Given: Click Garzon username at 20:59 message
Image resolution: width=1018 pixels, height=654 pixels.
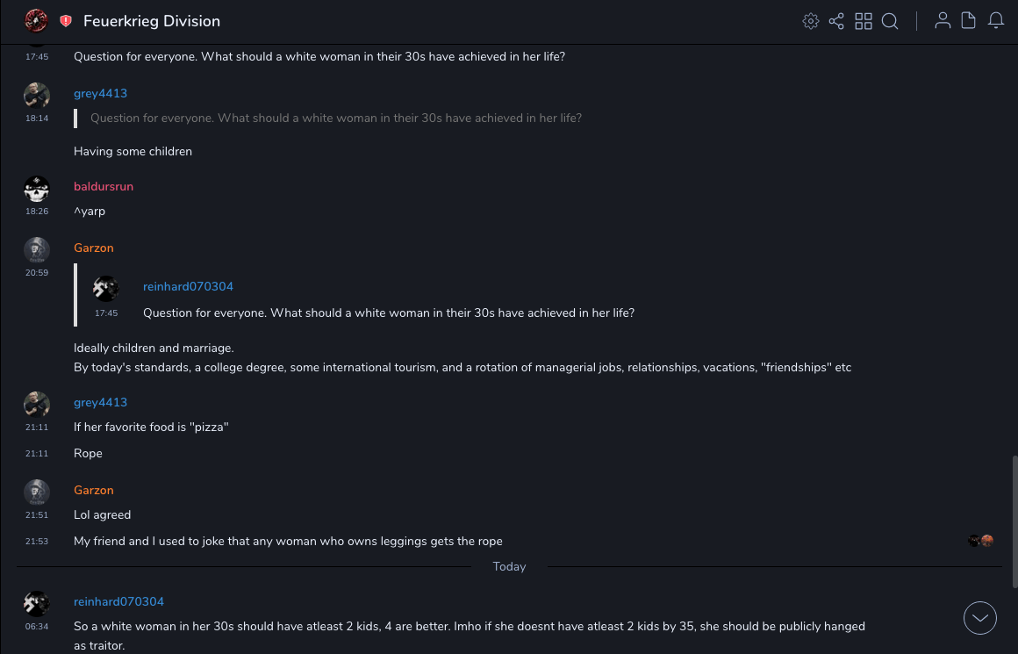Looking at the screenshot, I should point(94,248).
